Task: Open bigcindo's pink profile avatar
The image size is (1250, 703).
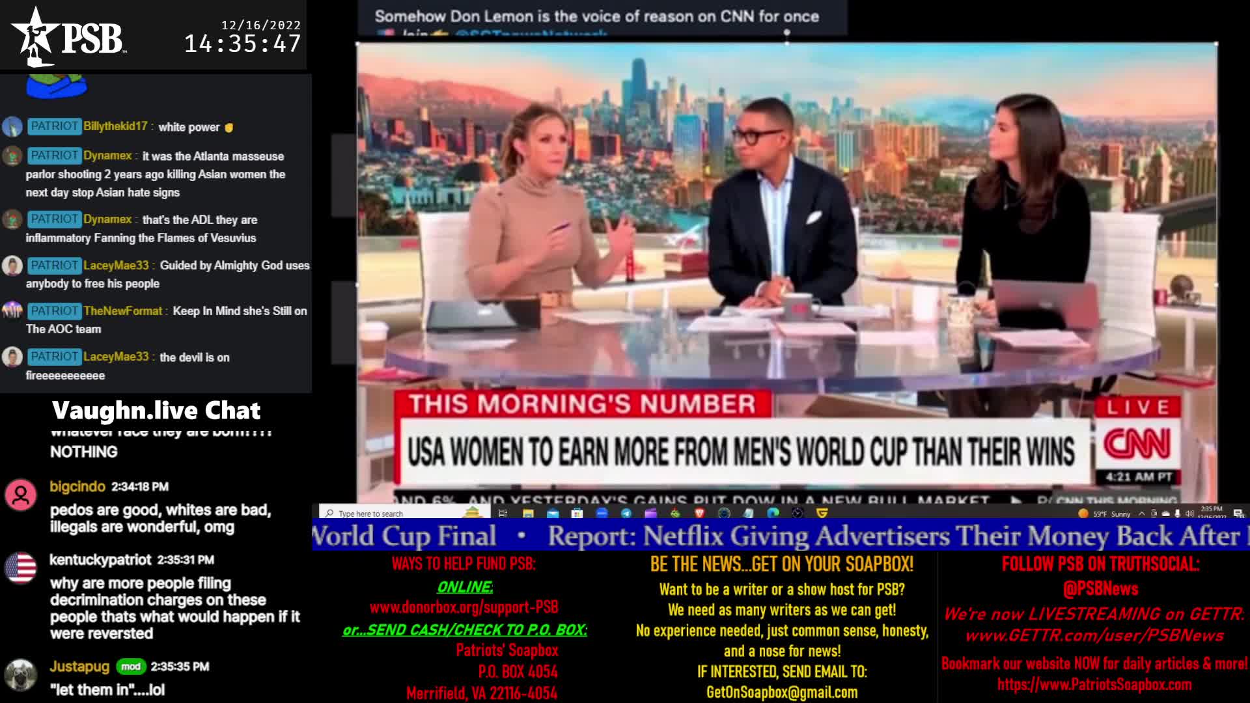Action: tap(21, 495)
